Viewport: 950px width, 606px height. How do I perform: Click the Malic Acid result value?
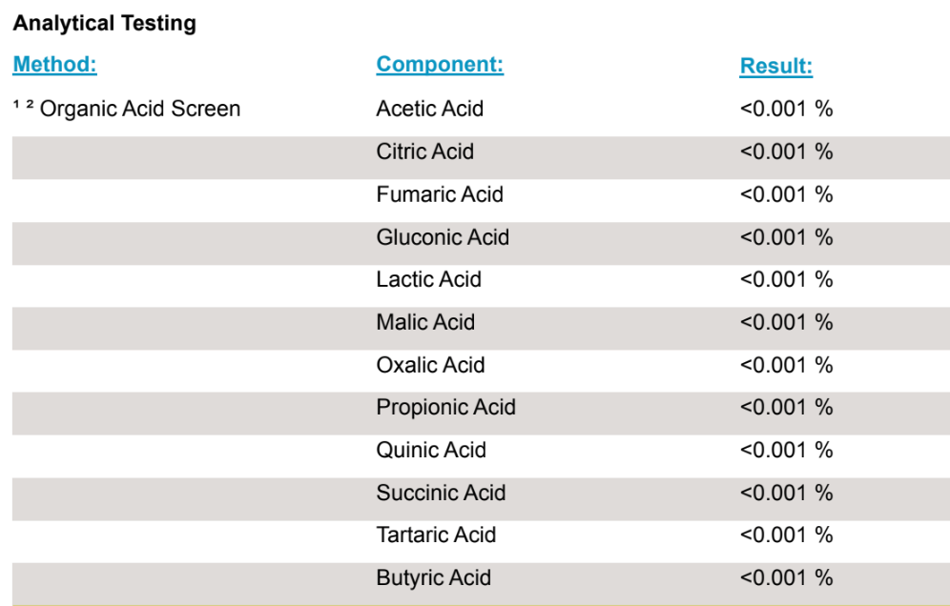786,322
